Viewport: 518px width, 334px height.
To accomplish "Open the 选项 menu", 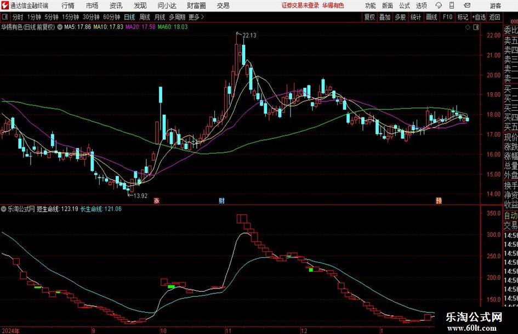I will [421, 5].
